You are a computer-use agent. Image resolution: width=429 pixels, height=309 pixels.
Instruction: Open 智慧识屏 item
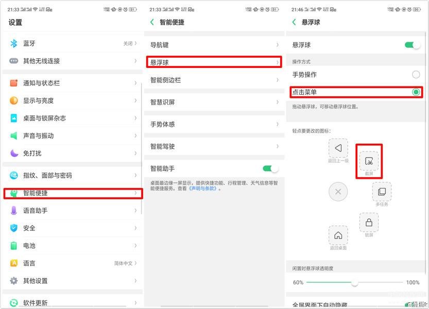coord(214,102)
